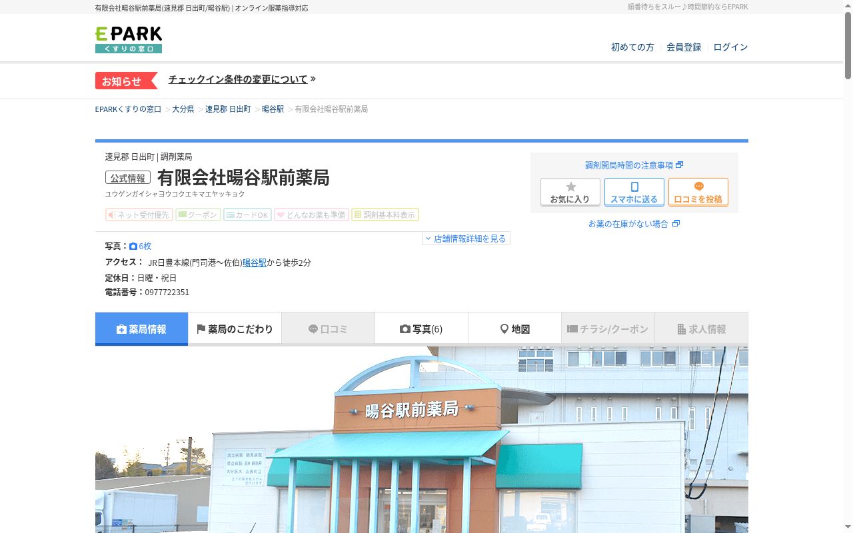Viewport: 853px width, 533px height.
Task: Open the 薬局のこだわり tab
Action: click(235, 329)
